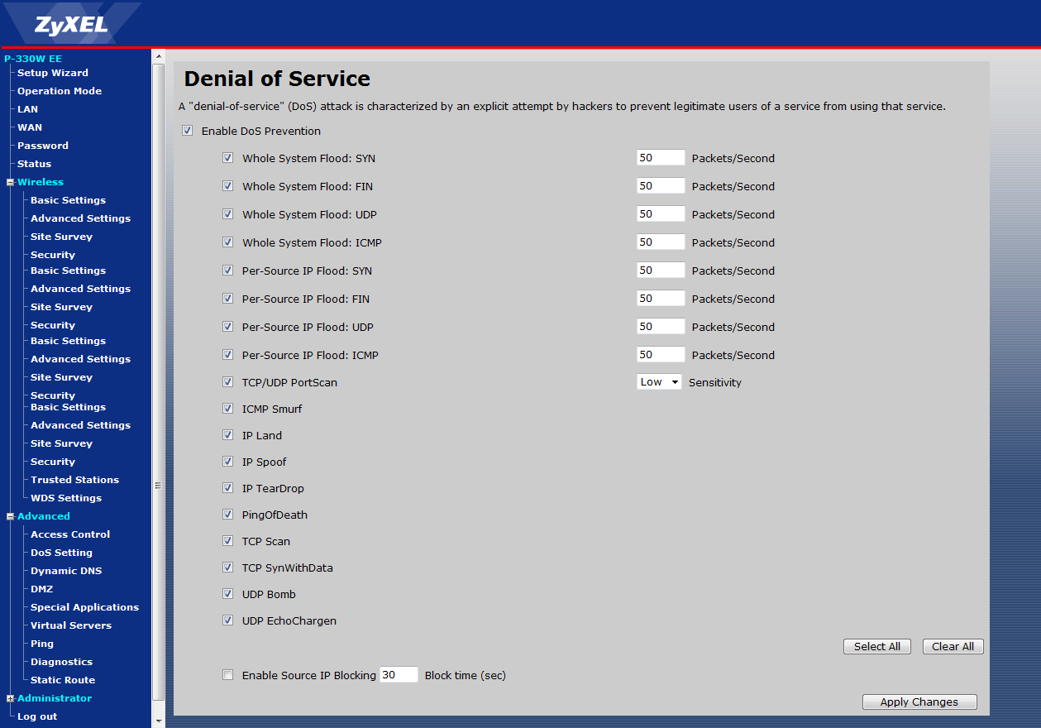The height and width of the screenshot is (728, 1041).
Task: Open Trusted Stations page
Action: click(x=74, y=480)
